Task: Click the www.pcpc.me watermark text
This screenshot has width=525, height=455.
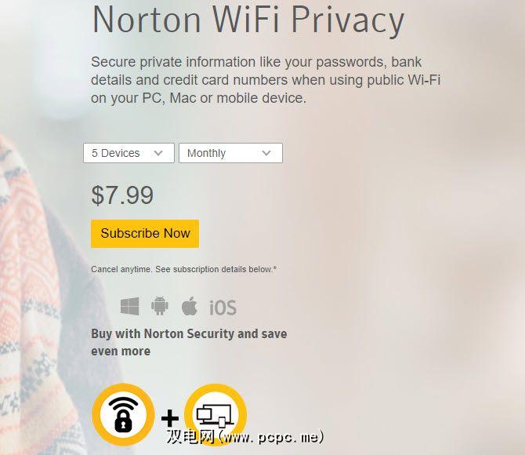Action: tap(245, 437)
